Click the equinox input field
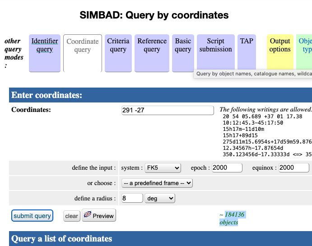Screen dimensions: 312x246 coord(294,167)
